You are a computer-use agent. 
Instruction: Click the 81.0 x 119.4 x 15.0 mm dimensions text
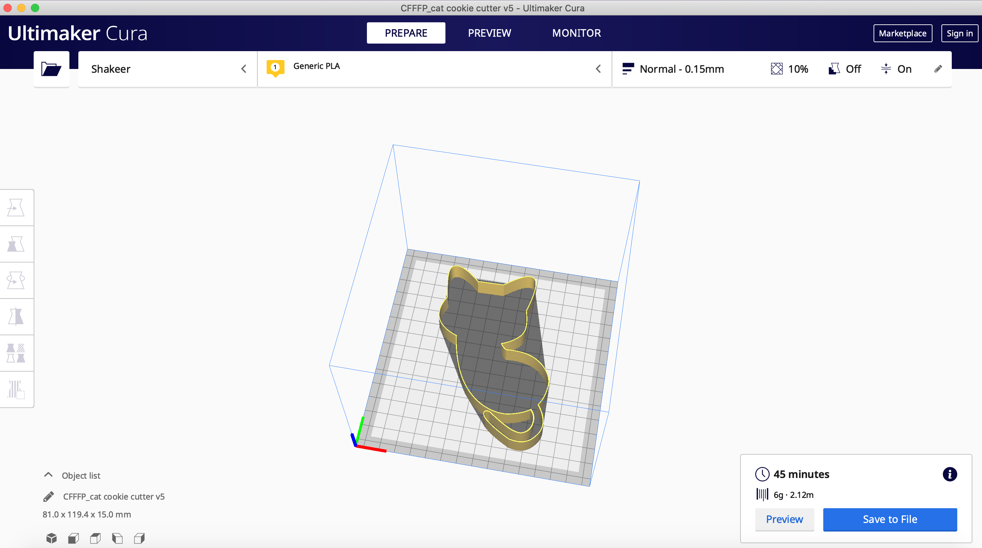[87, 514]
